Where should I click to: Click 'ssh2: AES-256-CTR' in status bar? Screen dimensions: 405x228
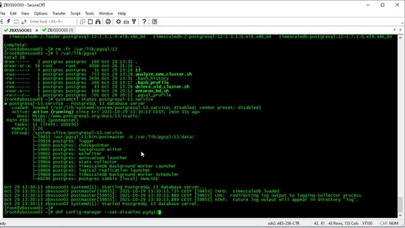click(x=283, y=223)
